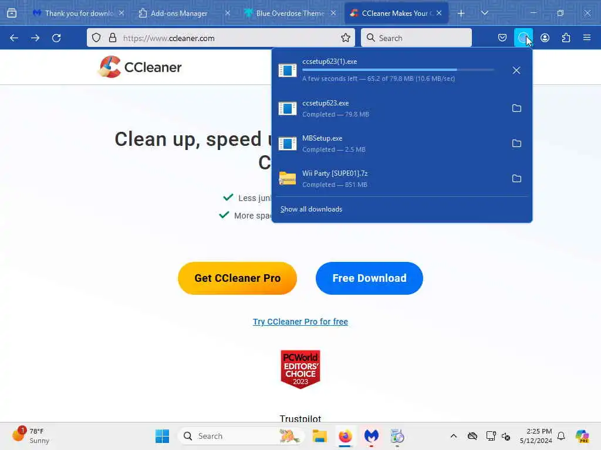This screenshot has height=450, width=601.
Task: Click the taskbar Search box
Action: pos(241,436)
